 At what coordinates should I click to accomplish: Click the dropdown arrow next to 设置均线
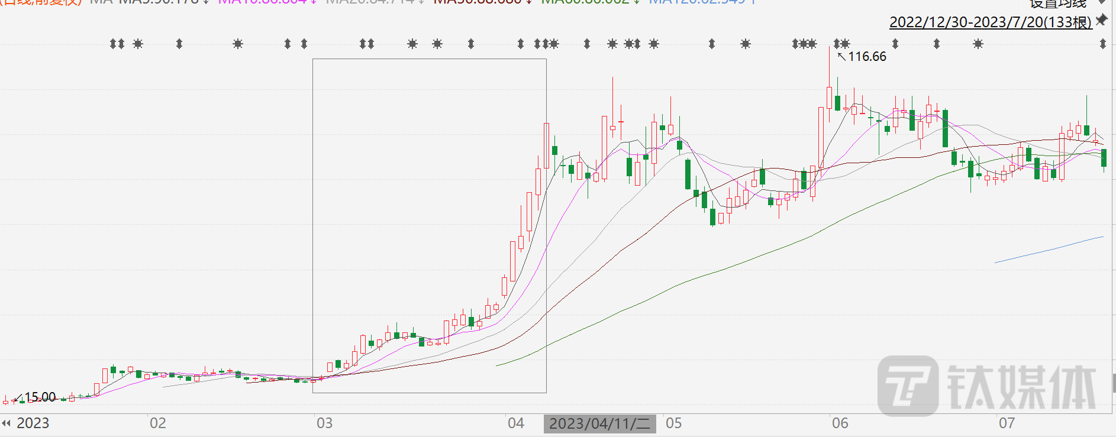(x=1102, y=2)
